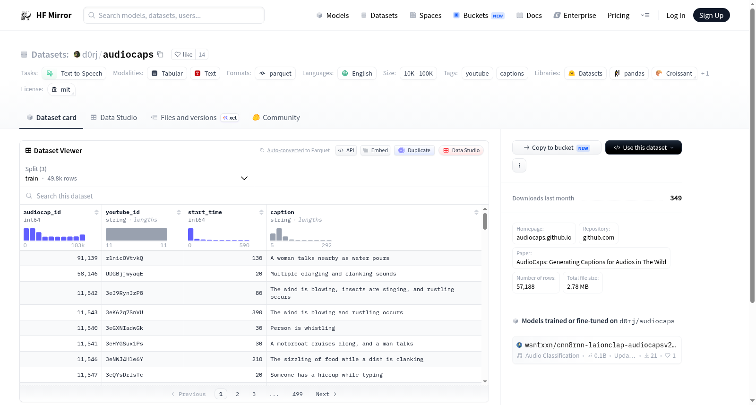
Task: Click the three-dot options button
Action: [x=519, y=165]
